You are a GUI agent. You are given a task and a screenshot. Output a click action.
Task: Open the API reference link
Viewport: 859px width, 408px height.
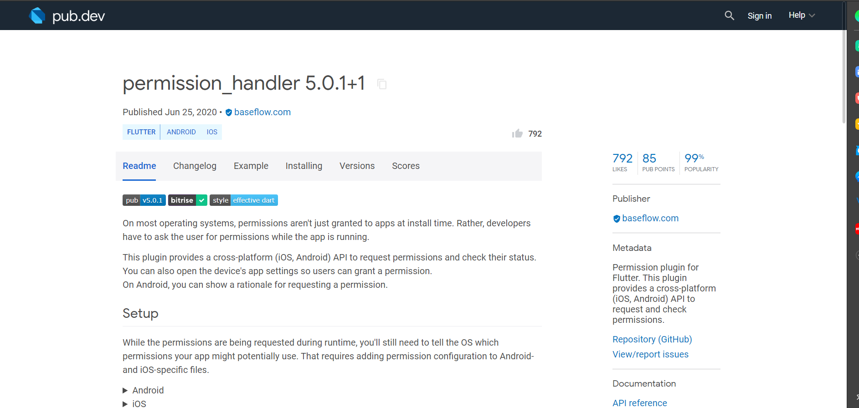coord(640,403)
